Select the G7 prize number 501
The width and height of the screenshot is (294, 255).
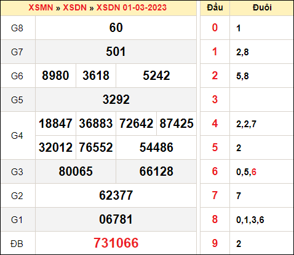click(116, 52)
